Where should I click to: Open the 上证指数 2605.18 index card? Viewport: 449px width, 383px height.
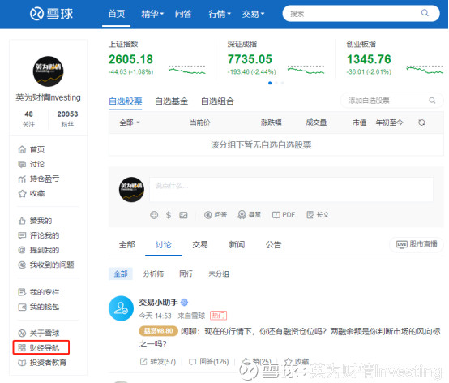click(157, 58)
